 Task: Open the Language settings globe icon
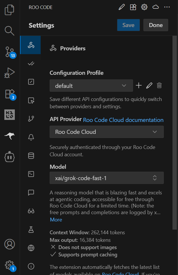pyautogui.click(x=30, y=248)
